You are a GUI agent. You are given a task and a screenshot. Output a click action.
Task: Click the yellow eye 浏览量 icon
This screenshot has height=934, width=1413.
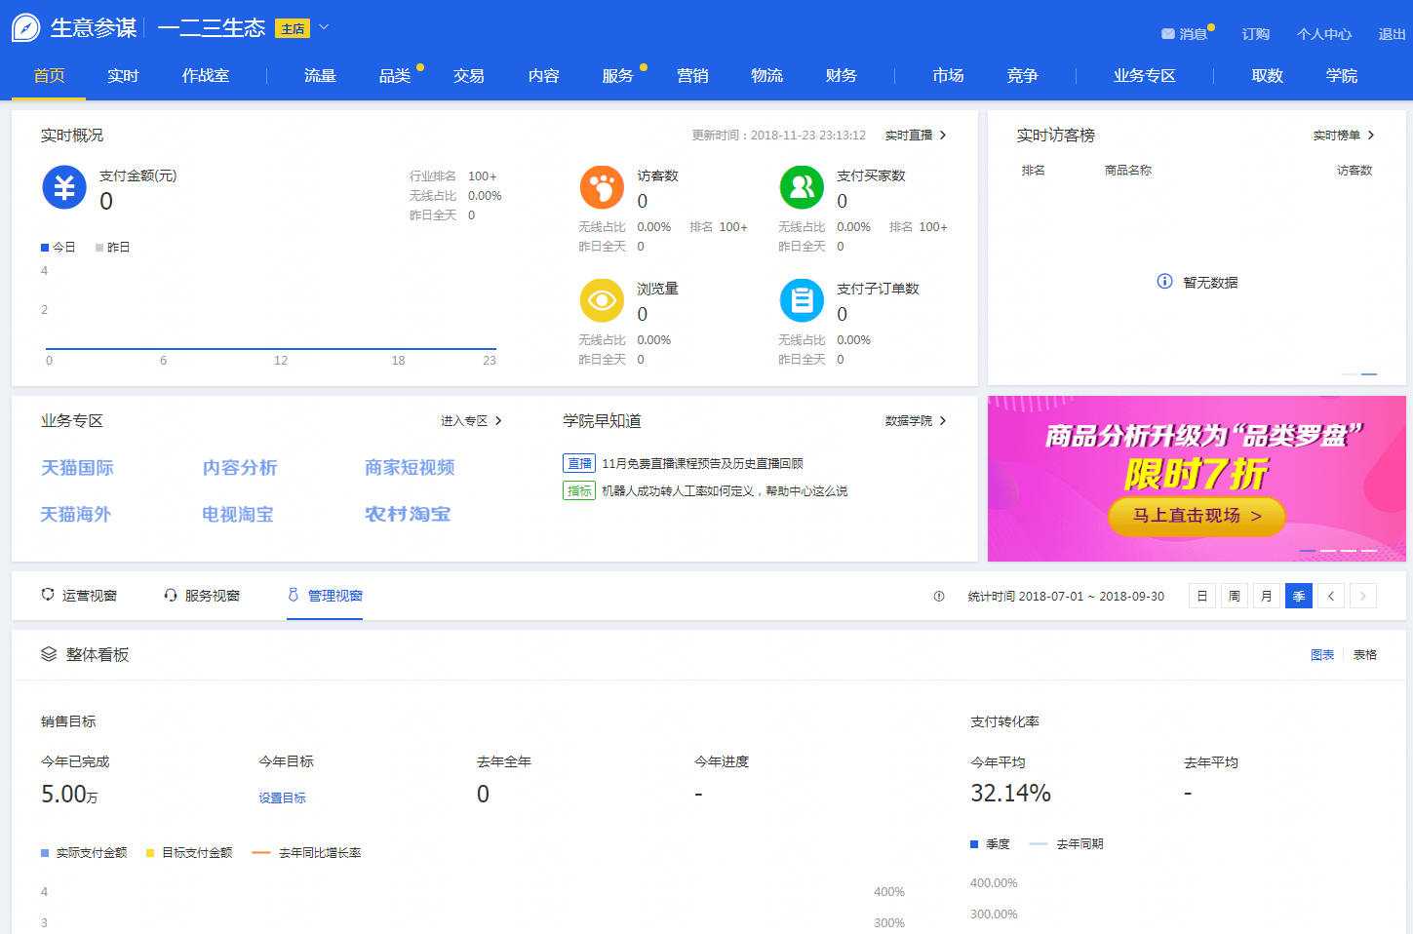click(x=602, y=300)
